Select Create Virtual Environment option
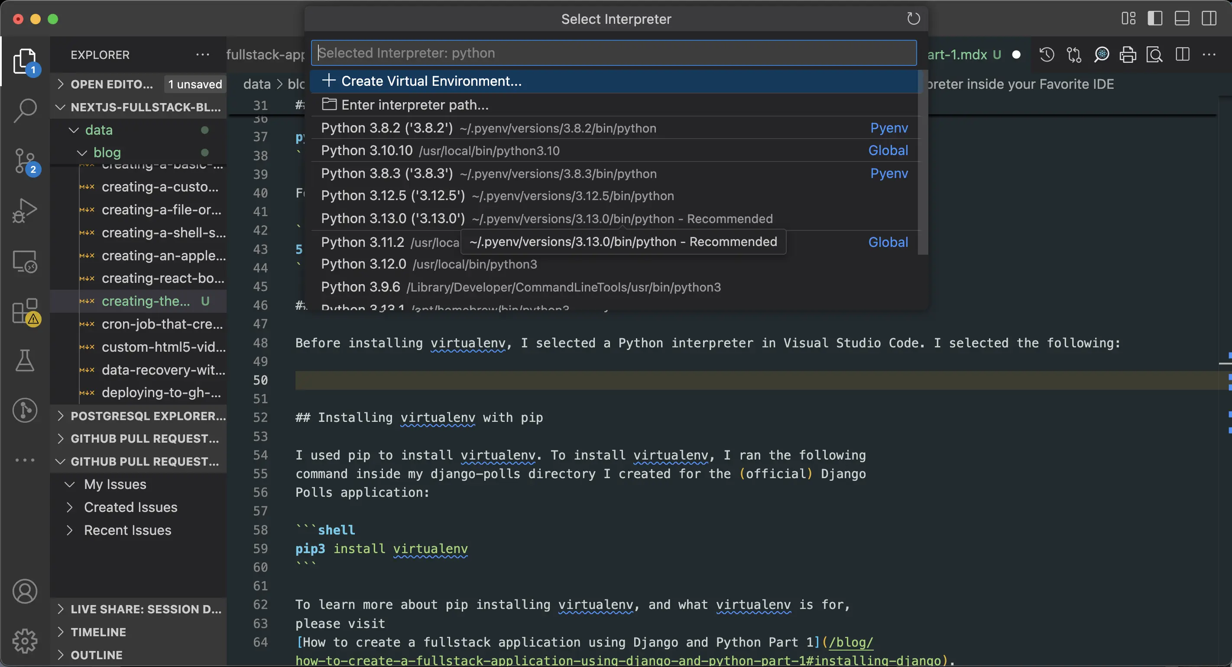This screenshot has width=1232, height=667. pos(614,81)
